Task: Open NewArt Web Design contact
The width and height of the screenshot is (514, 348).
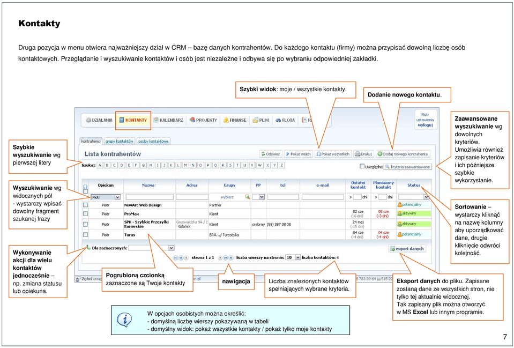Action: pos(143,205)
